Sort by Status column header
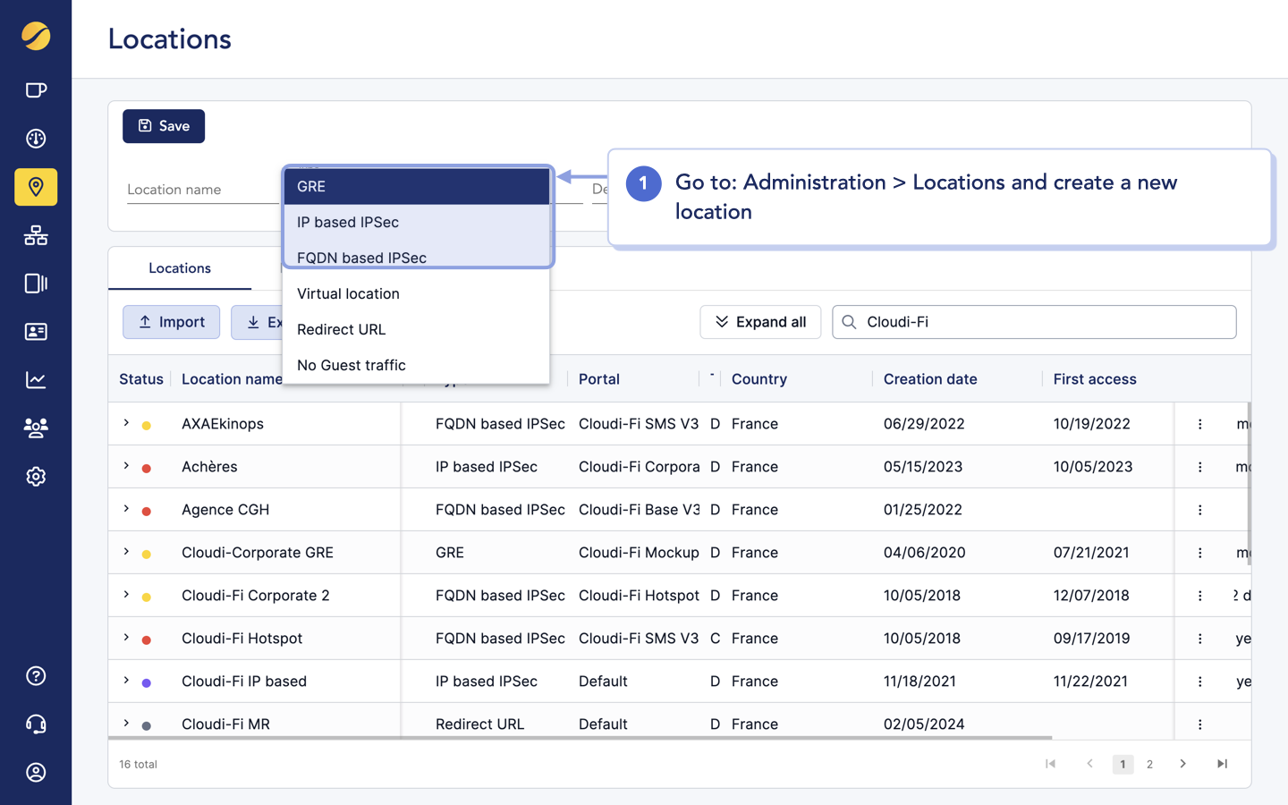This screenshot has width=1288, height=805. point(141,379)
